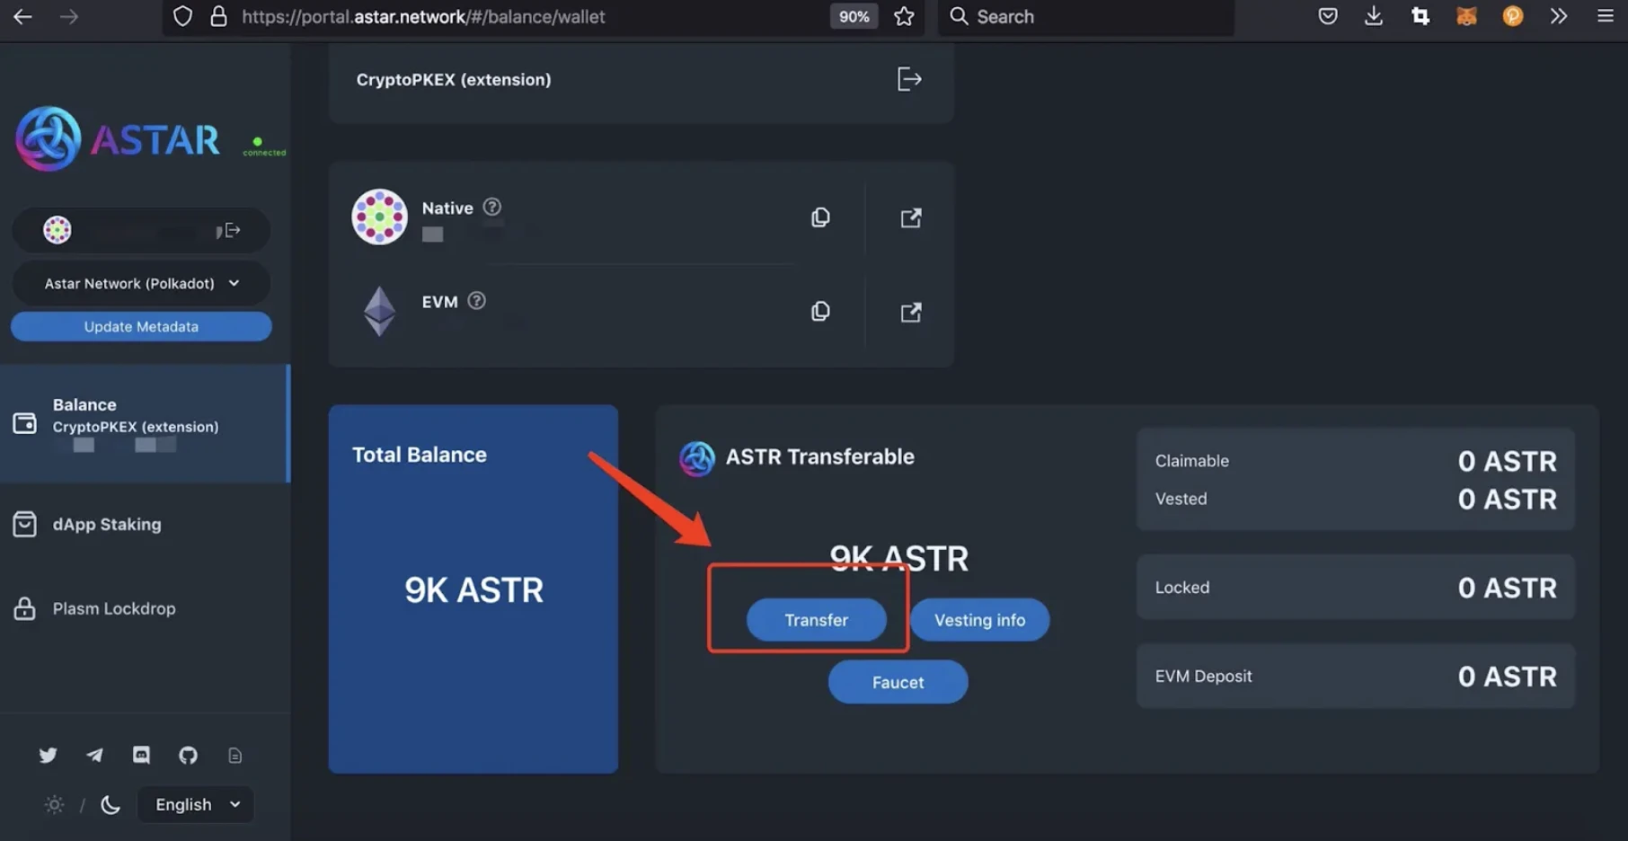Open the documentation page icon

coord(235,756)
